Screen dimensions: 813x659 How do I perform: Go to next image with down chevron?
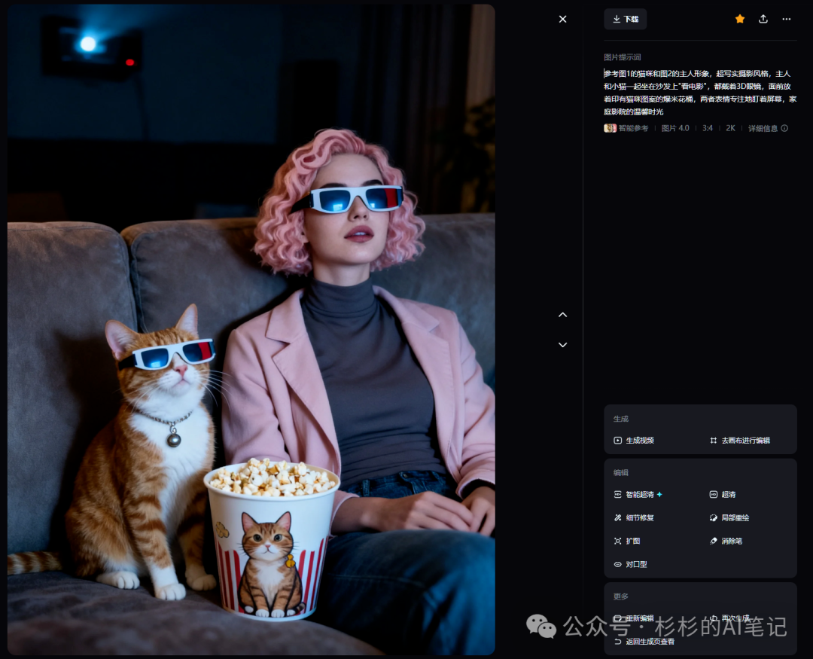[562, 344]
